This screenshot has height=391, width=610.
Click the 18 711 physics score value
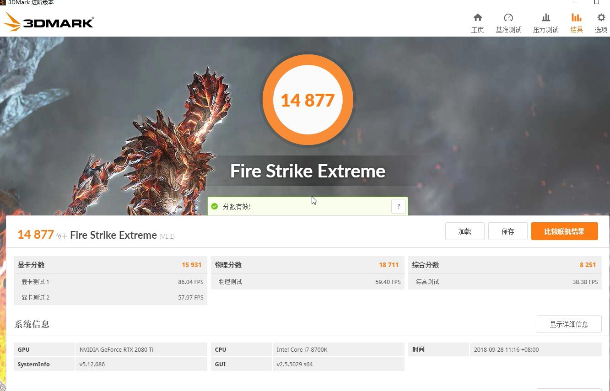coord(389,265)
